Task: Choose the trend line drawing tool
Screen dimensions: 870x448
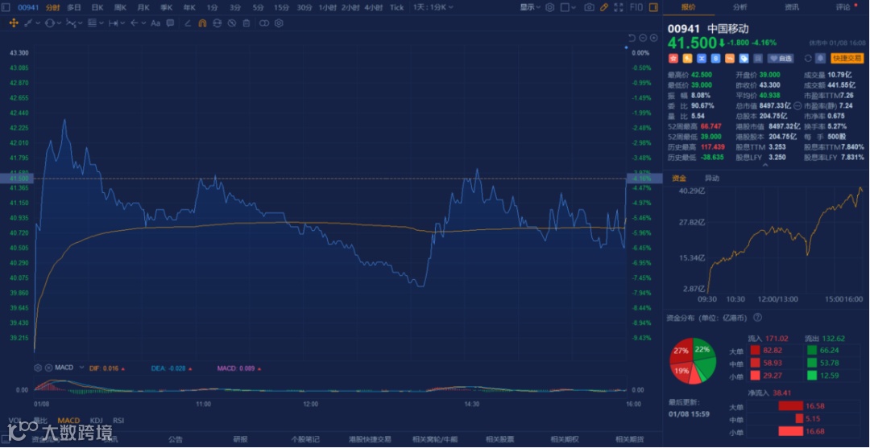Action: [x=27, y=23]
